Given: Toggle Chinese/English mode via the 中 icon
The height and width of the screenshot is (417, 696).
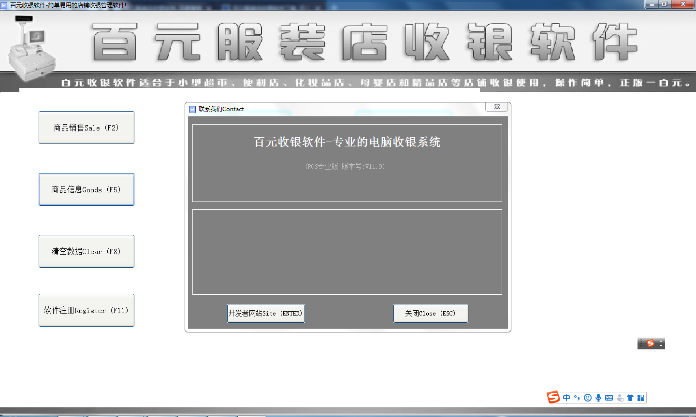Looking at the screenshot, I should 566,398.
